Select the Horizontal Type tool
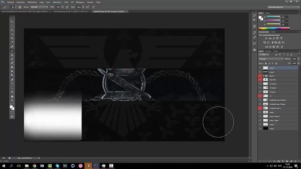Viewport: 301px width, 169px height. click(12, 84)
